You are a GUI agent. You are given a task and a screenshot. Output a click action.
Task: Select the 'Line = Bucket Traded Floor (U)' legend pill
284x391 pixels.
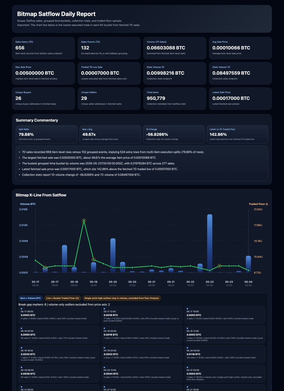point(62,298)
